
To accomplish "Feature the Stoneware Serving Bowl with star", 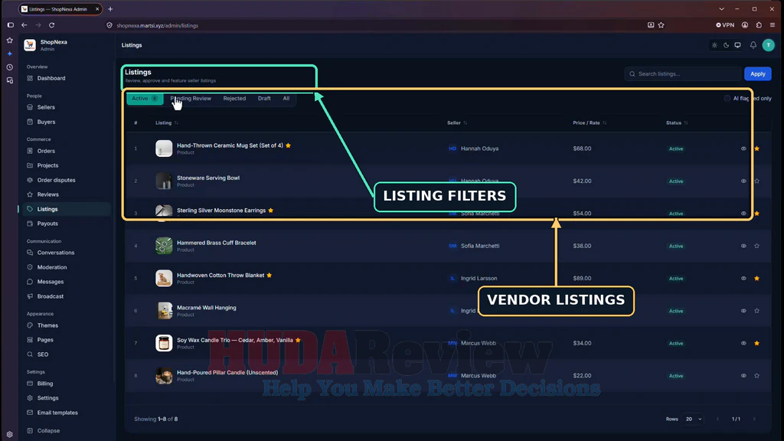I will tap(756, 181).
